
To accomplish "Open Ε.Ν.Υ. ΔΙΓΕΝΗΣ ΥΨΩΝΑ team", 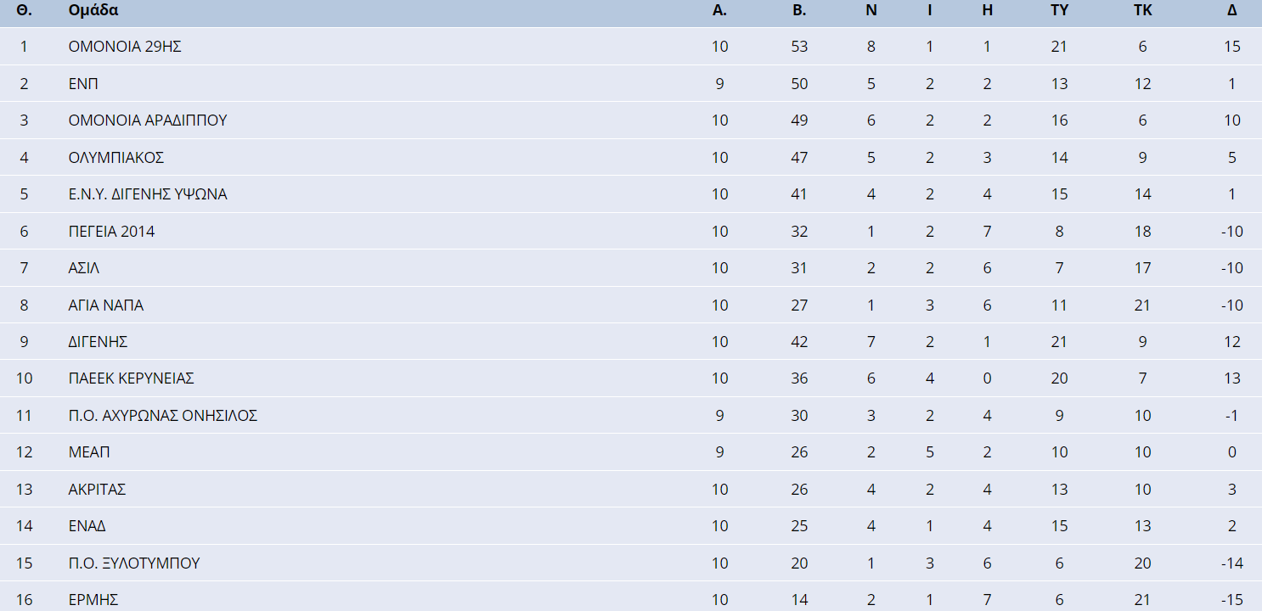I will tap(148, 194).
